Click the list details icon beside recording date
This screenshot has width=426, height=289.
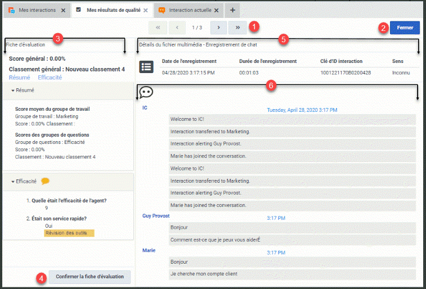(146, 66)
